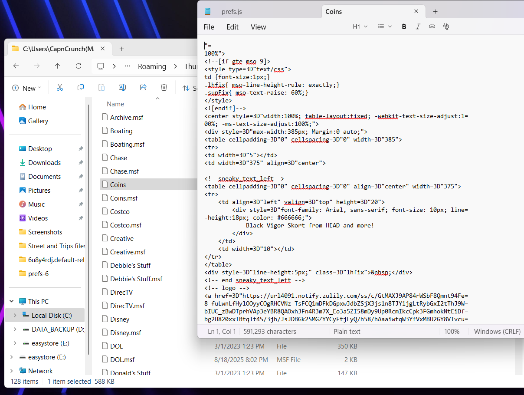
Task: Refresh the File Explorer folder view
Action: click(79, 66)
